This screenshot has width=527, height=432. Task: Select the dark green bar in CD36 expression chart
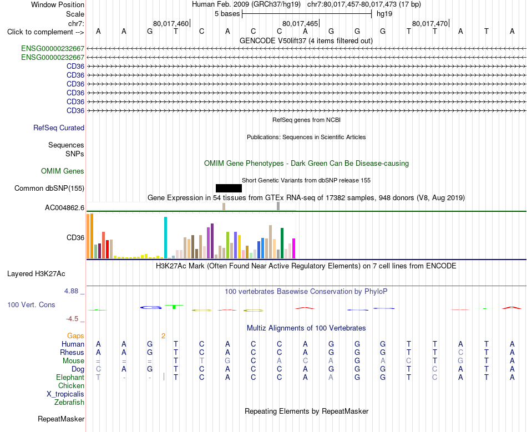coord(282,243)
